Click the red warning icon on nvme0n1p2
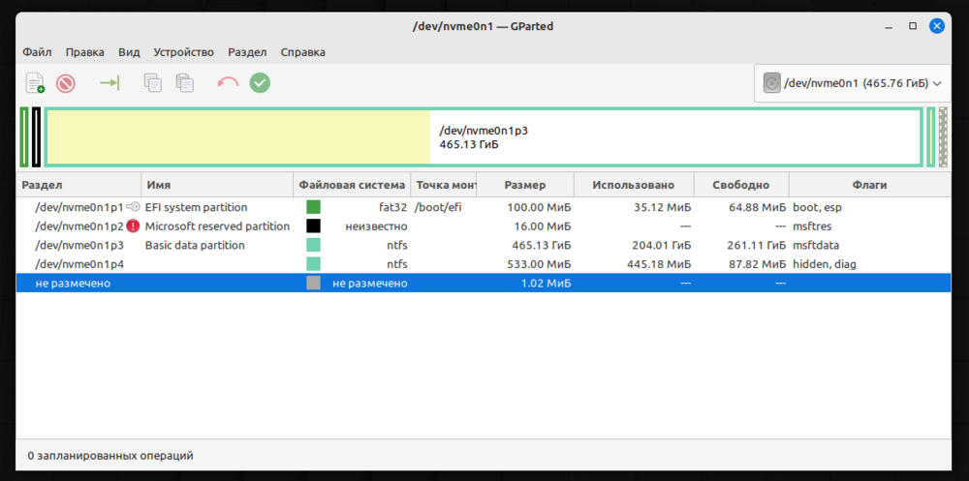 tap(133, 226)
